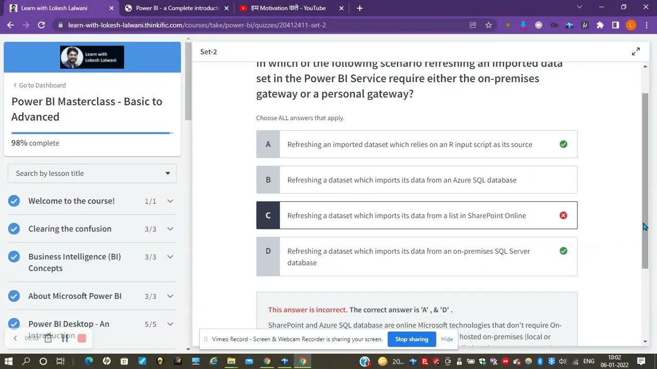657x369 pixels.
Task: Click the Learn with Lokesh Lalwani logo
Action: tap(92, 57)
